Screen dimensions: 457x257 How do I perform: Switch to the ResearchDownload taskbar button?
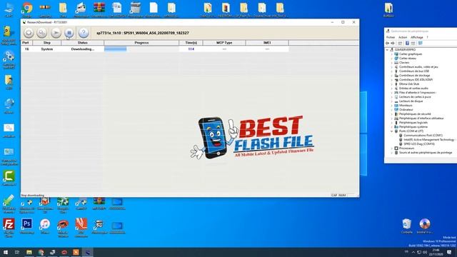coord(87,252)
